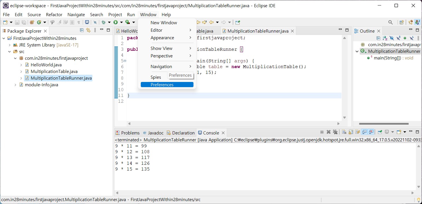This screenshot has height=204, width=422.
Task: Toggle Show Console on Standard Out change
Action: 364,132
